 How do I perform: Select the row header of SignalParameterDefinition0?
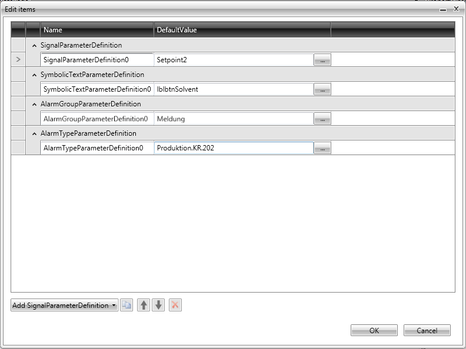(18, 60)
